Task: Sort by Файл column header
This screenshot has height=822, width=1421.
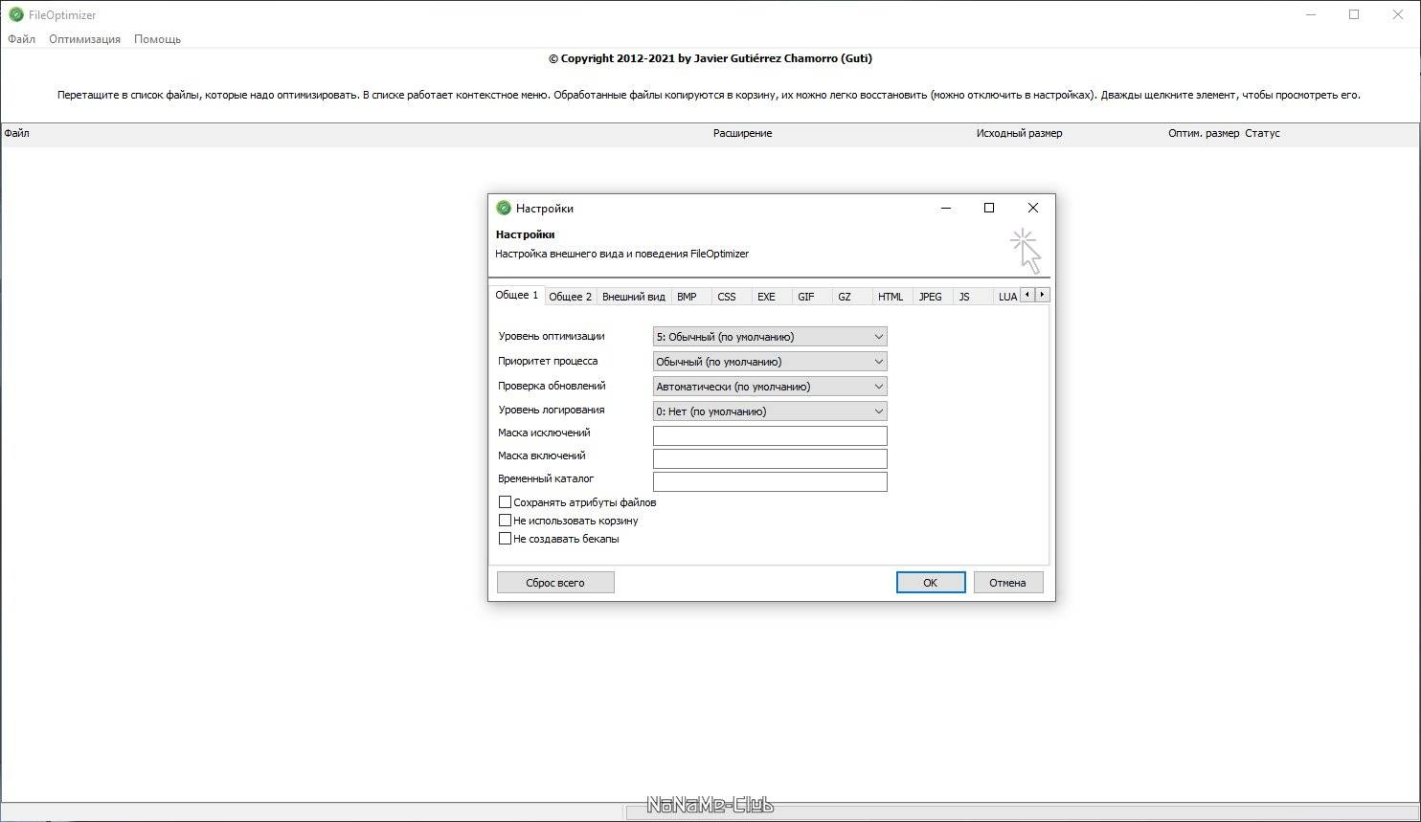Action: click(17, 133)
